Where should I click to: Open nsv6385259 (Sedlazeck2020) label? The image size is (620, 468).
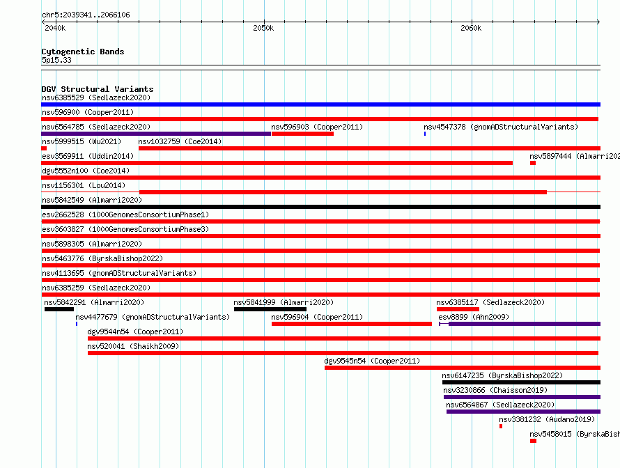(x=96, y=288)
